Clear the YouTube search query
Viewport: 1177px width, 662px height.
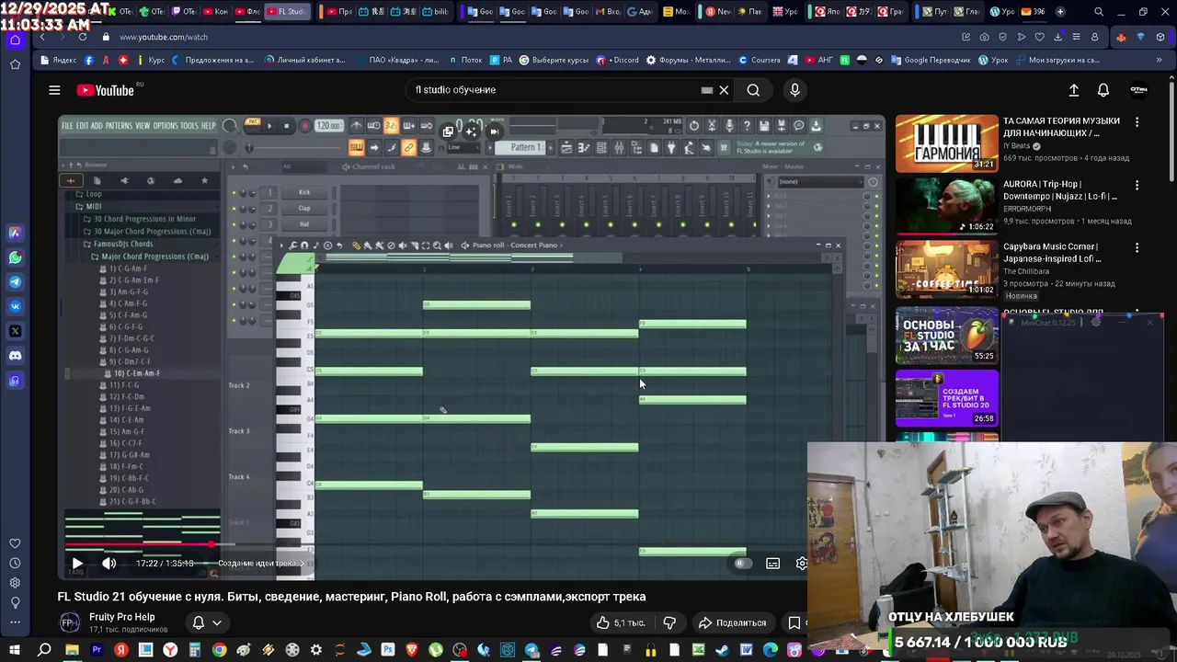pyautogui.click(x=724, y=90)
